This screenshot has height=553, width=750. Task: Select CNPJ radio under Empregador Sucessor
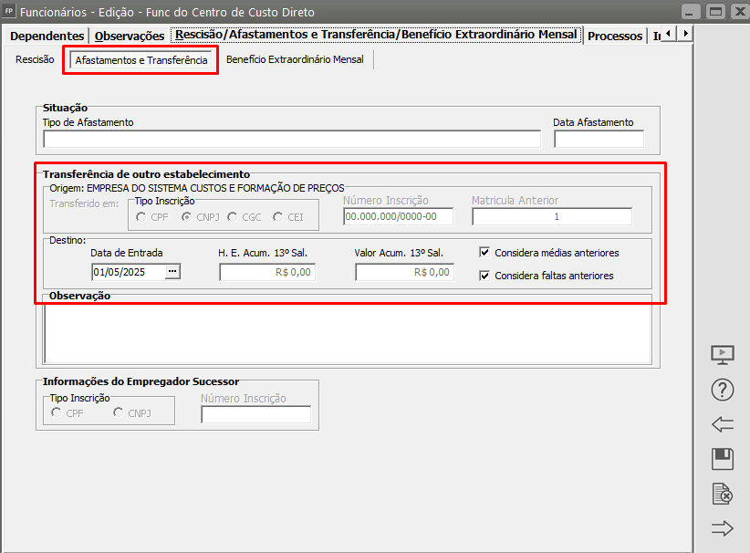coord(119,412)
